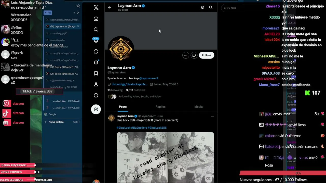This screenshot has width=326, height=183.
Task: Click the Layman Arm author name on post
Action: (x=125, y=116)
